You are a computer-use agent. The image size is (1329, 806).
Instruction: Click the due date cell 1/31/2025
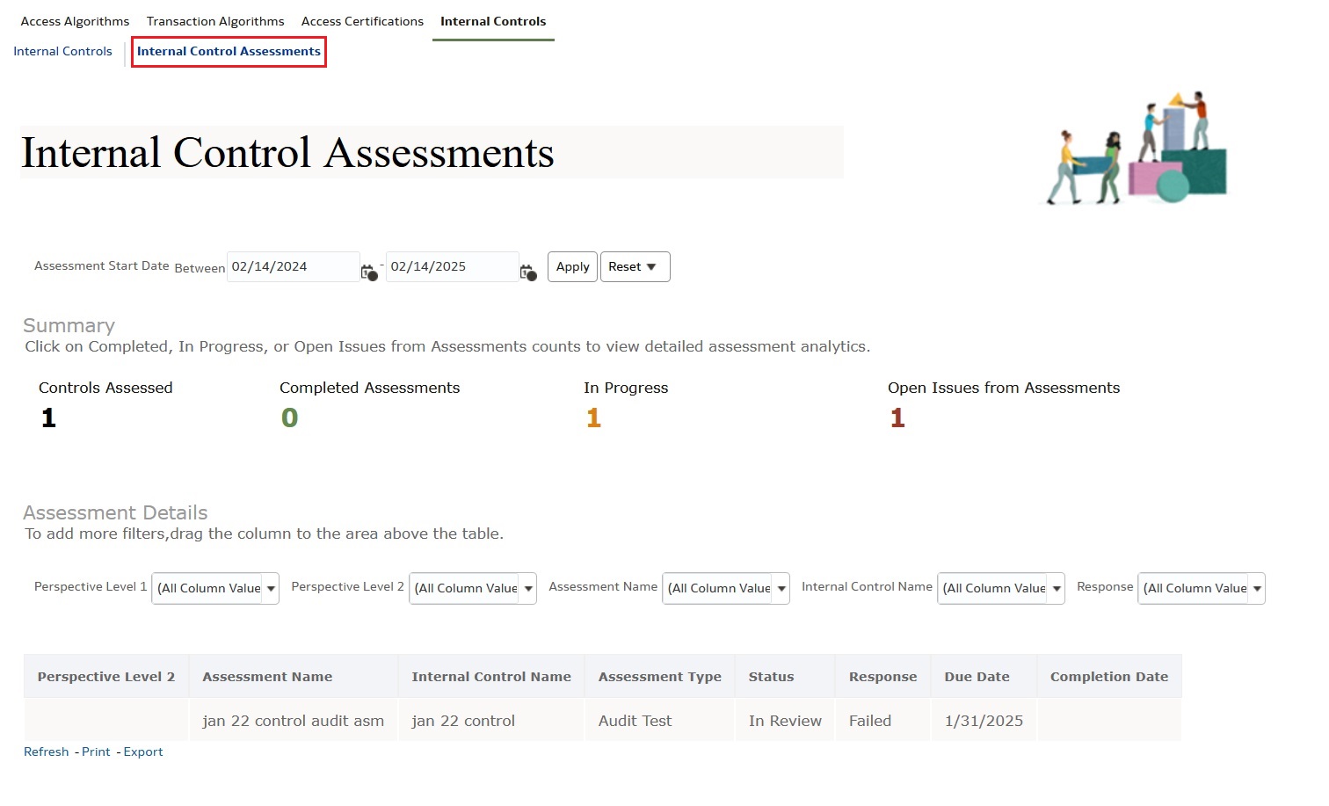coord(984,721)
